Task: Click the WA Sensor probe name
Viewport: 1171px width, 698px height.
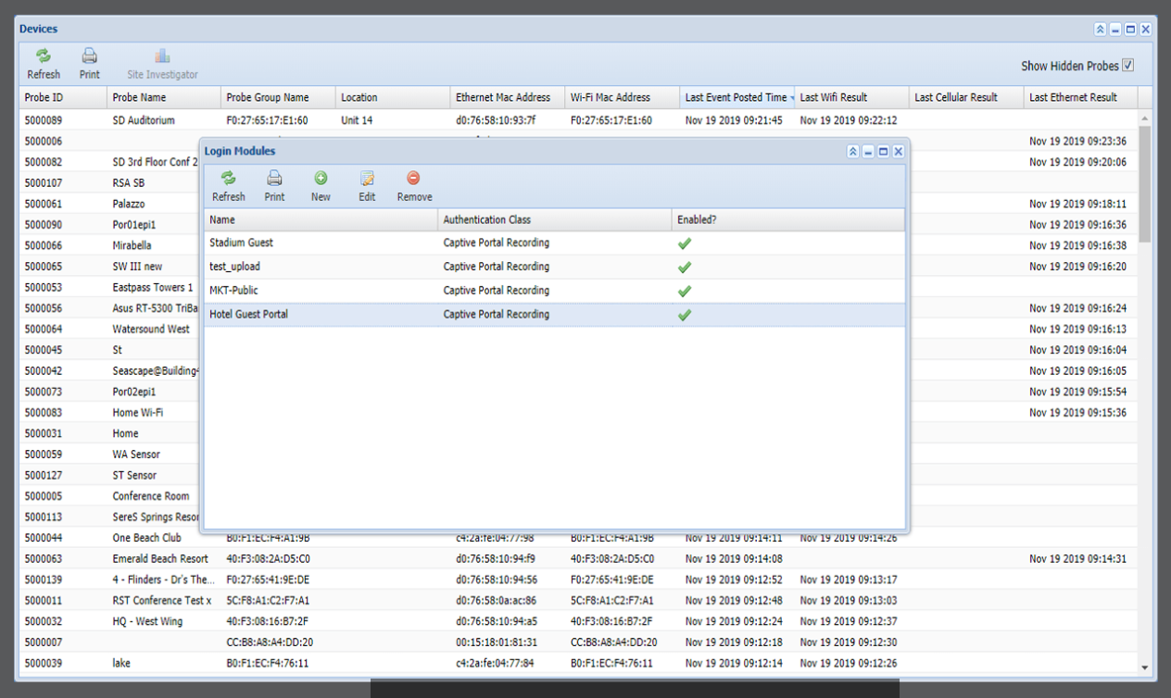Action: [136, 455]
